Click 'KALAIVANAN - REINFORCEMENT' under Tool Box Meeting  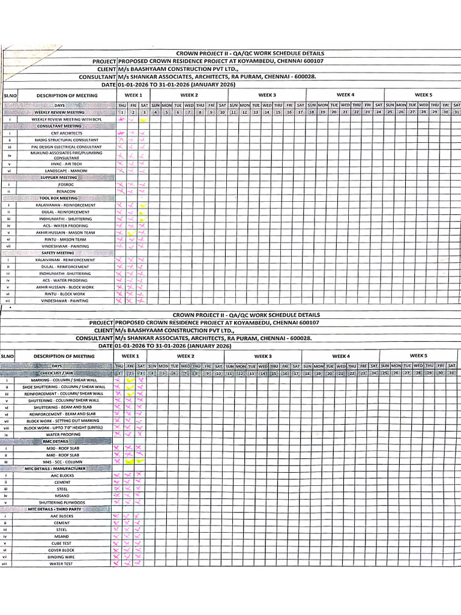(x=66, y=205)
